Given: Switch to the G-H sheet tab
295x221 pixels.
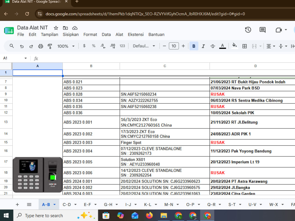Looking at the screenshot, I should pyautogui.click(x=108, y=204).
